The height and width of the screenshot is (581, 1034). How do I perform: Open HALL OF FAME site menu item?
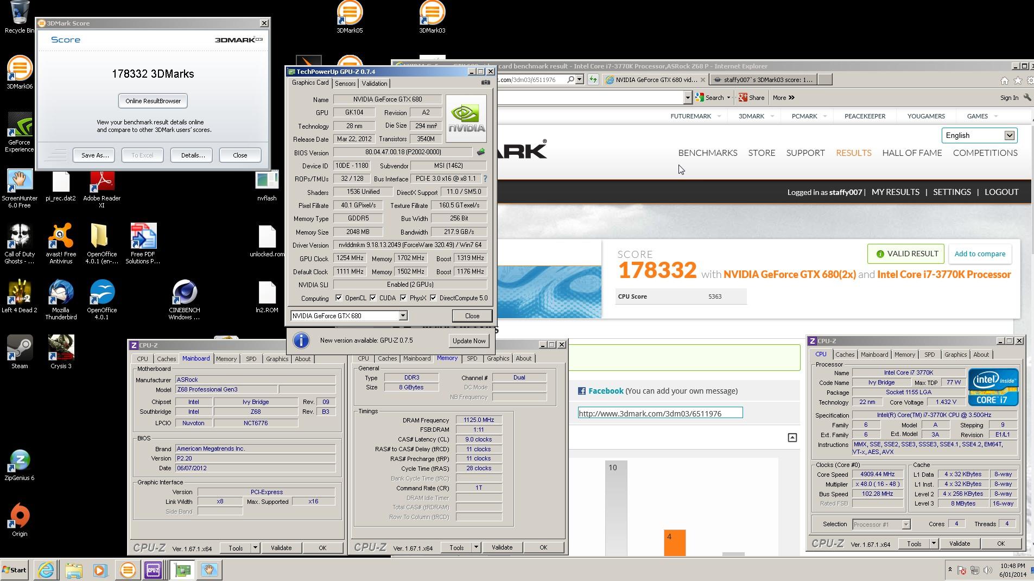tap(912, 153)
